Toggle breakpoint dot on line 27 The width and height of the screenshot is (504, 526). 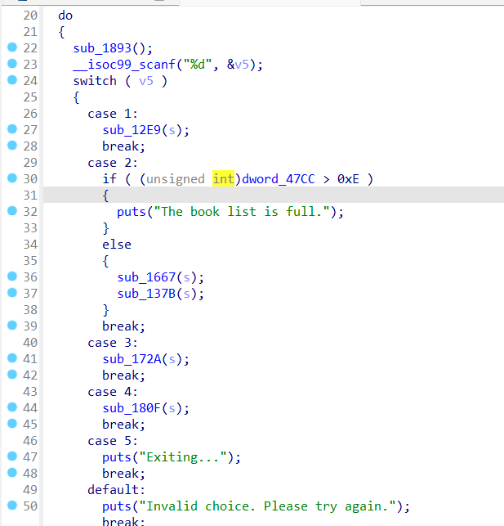[x=12, y=128]
